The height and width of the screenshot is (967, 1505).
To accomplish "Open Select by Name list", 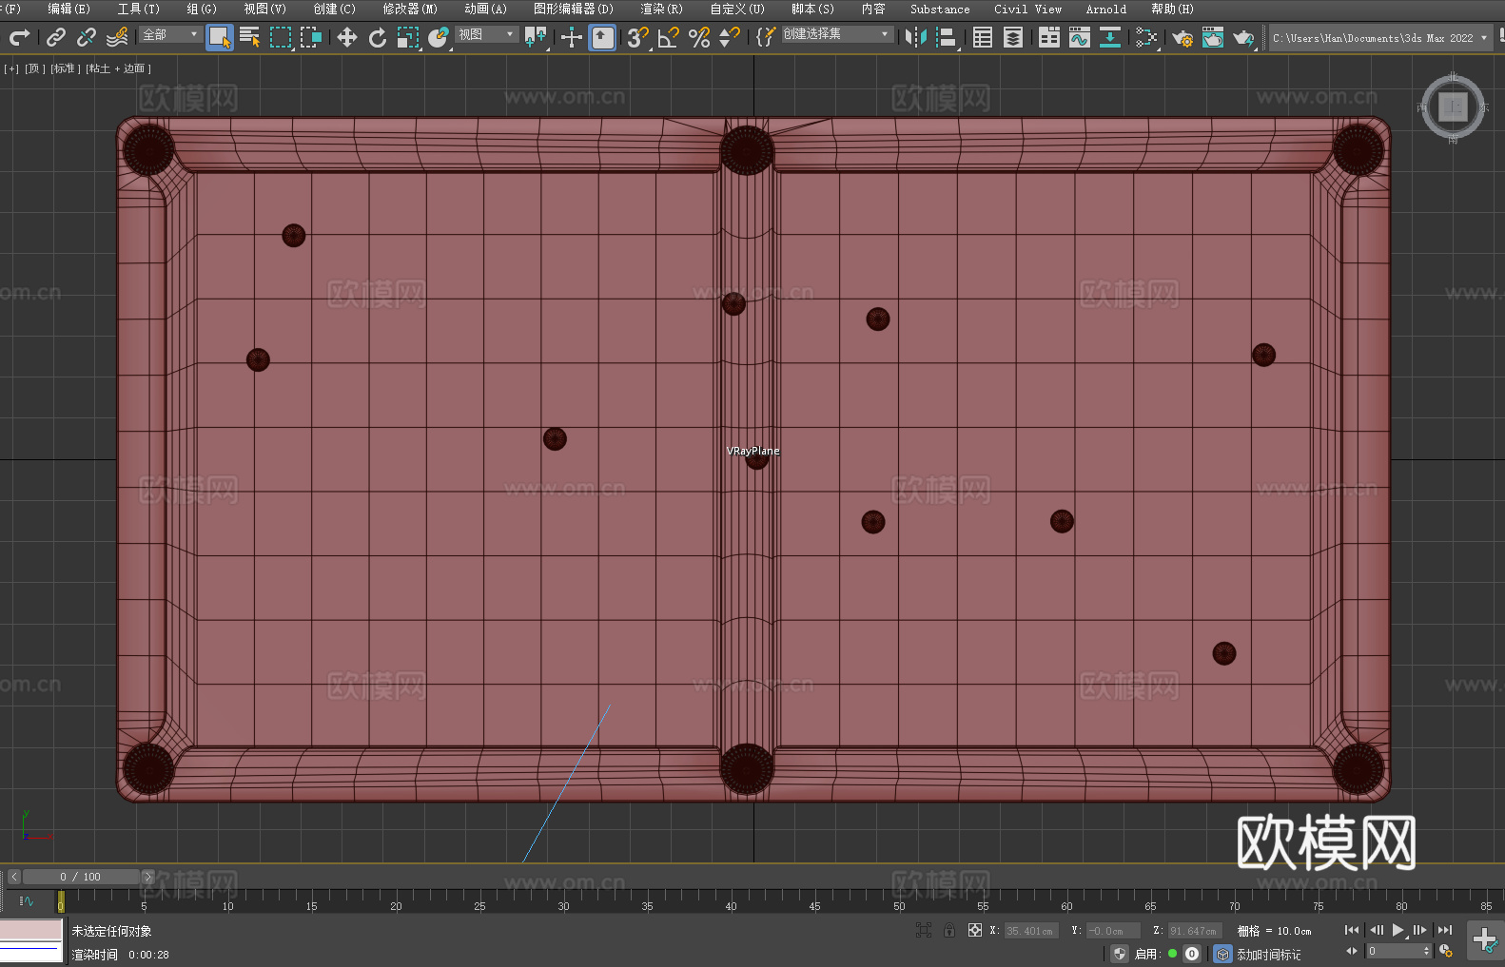I will pyautogui.click(x=250, y=37).
